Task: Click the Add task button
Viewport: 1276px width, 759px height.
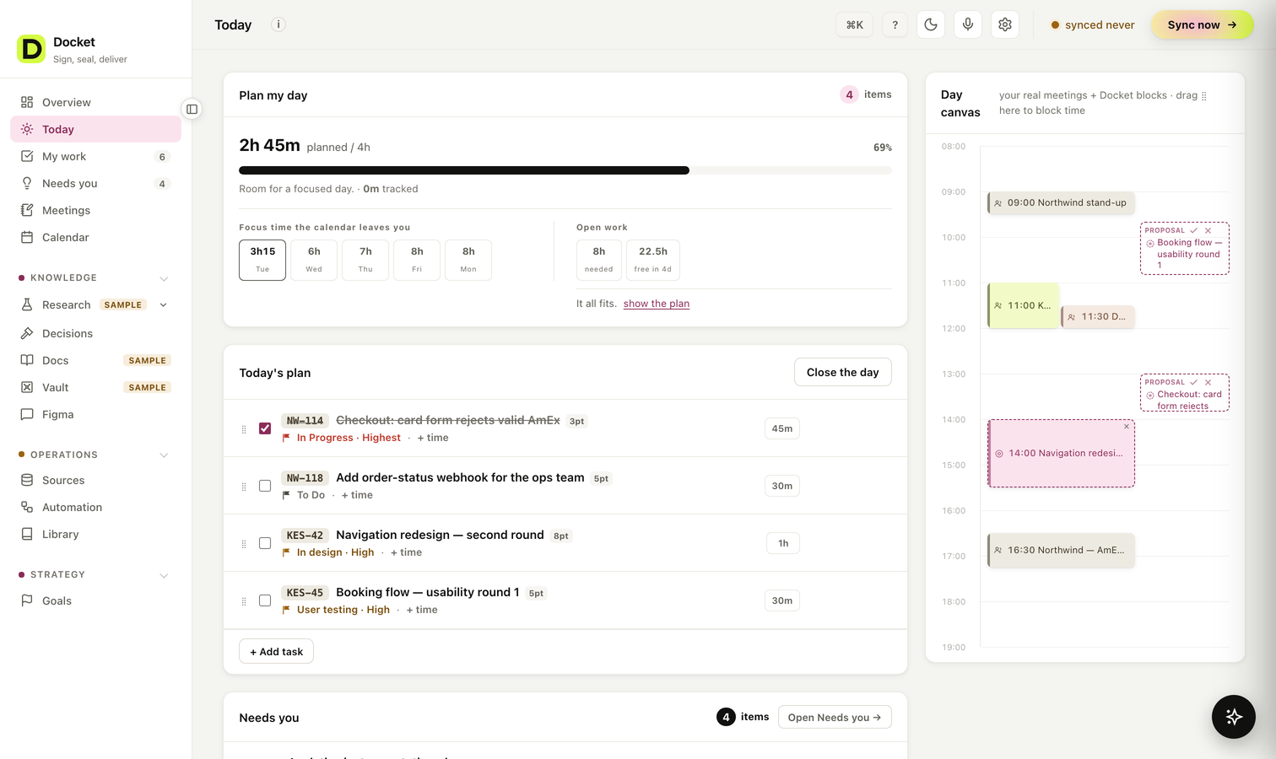Action: tap(276, 651)
